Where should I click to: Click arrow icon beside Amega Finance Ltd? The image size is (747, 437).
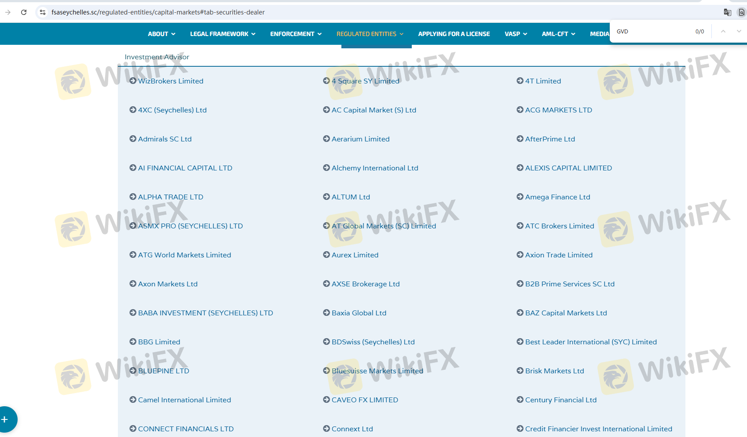[x=520, y=197]
